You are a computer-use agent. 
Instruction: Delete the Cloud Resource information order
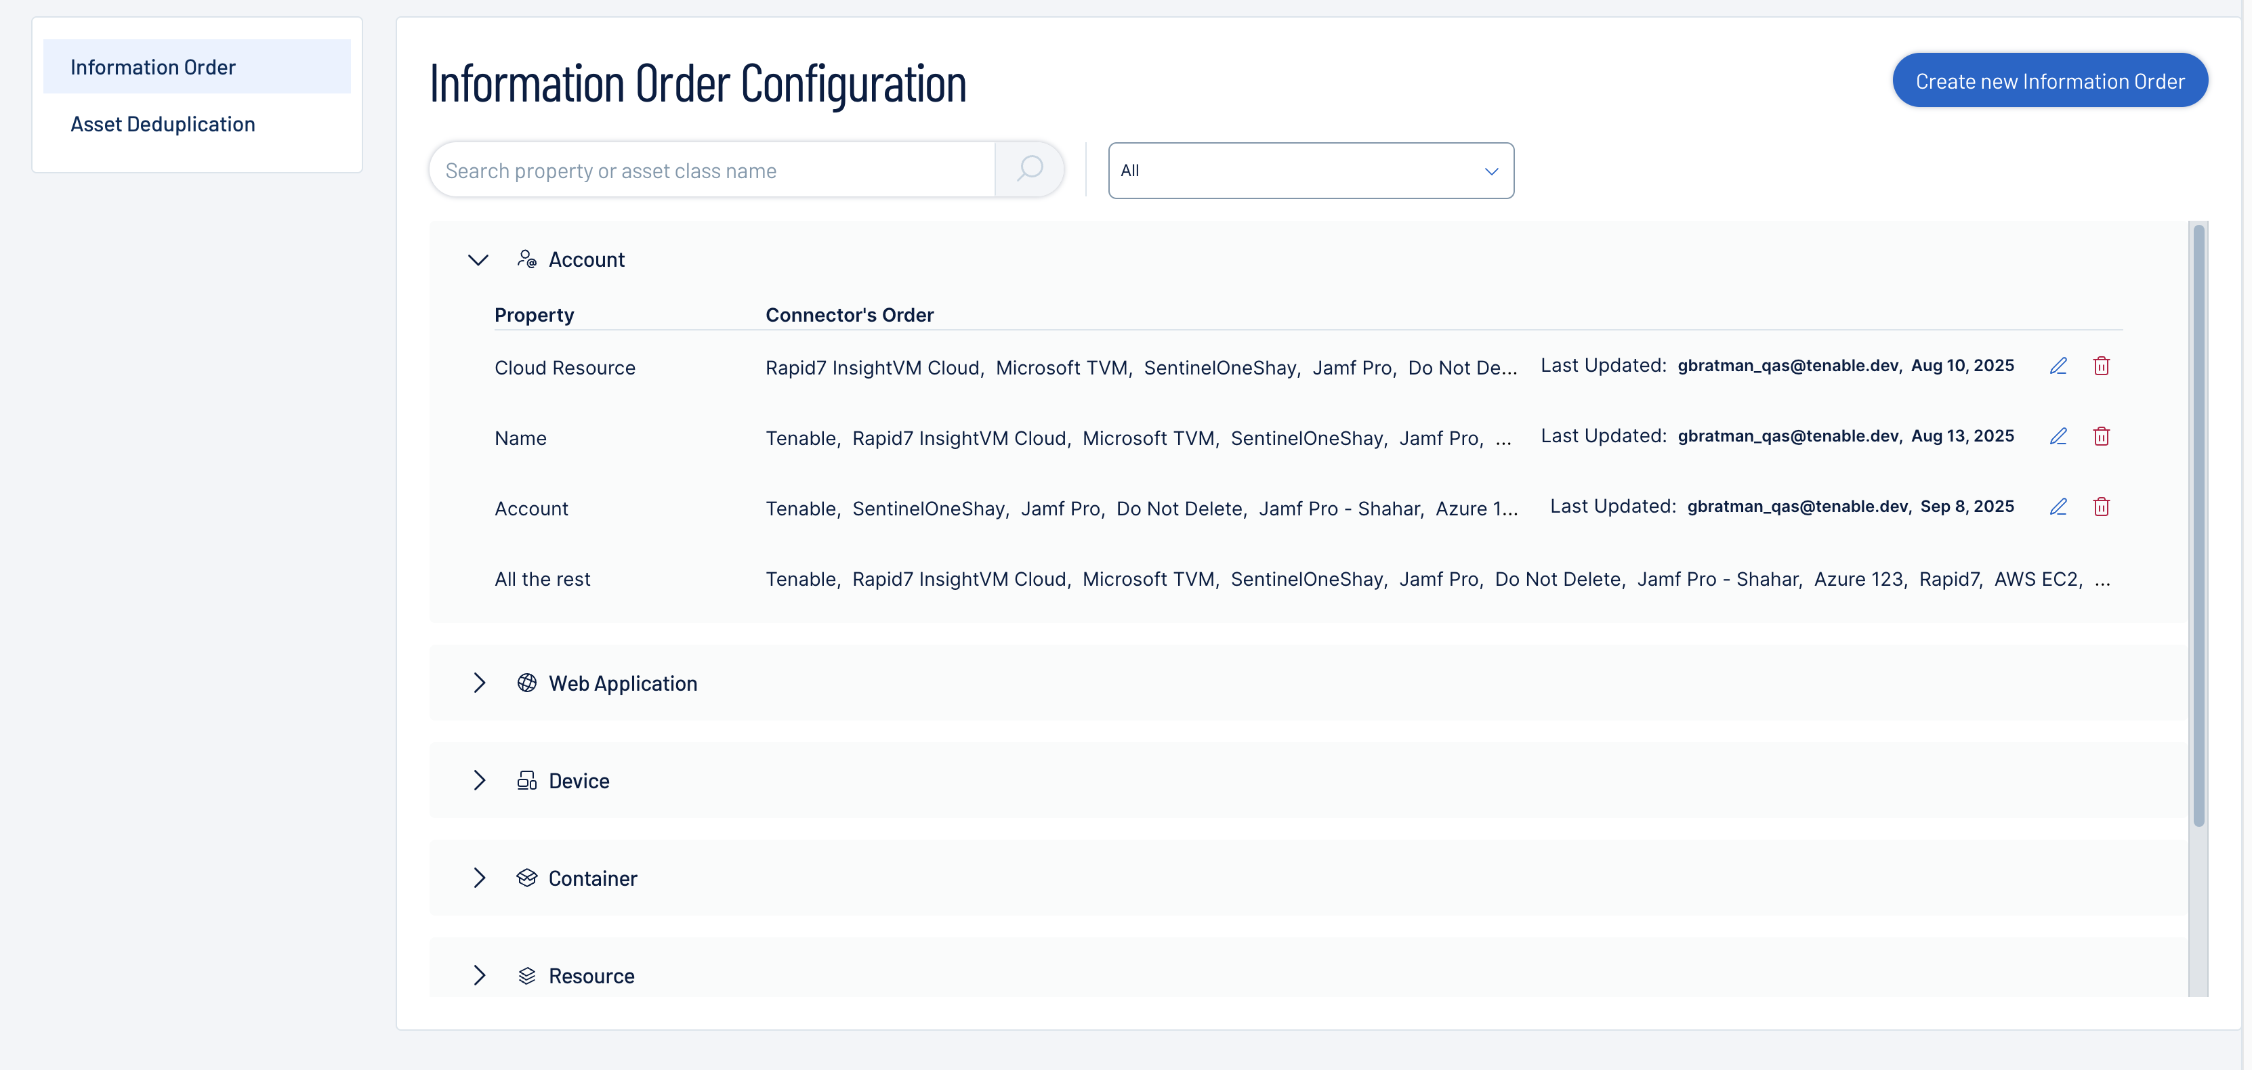click(2101, 366)
